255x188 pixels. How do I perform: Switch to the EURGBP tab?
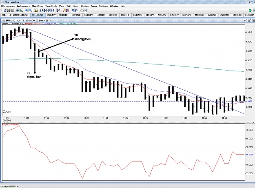click(x=249, y=15)
